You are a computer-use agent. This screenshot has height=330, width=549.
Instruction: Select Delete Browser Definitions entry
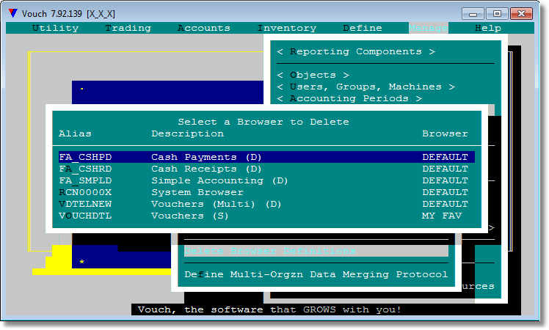(316, 251)
